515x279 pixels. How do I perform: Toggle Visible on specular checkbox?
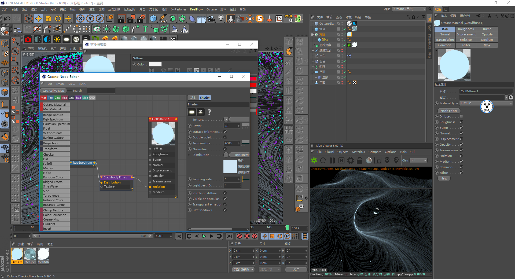[x=225, y=199]
